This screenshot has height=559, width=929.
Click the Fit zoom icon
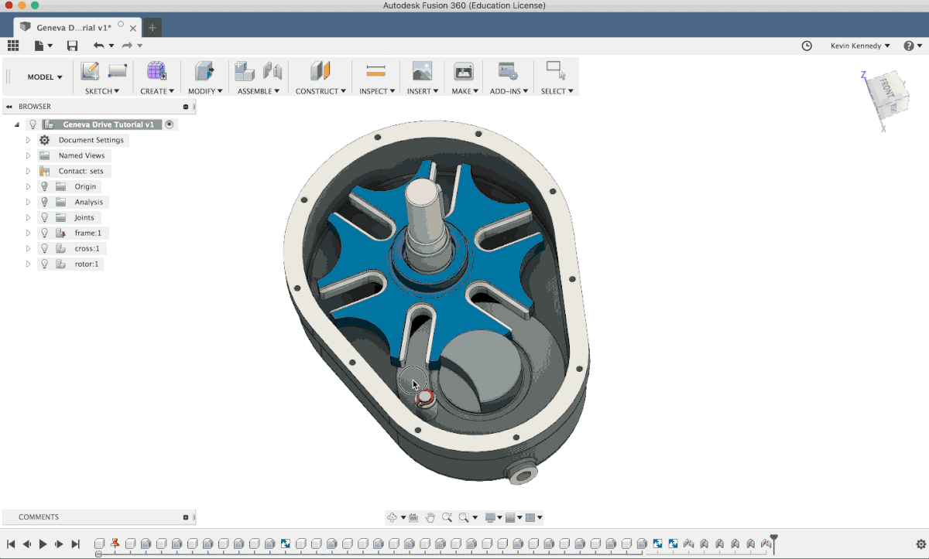[x=463, y=517]
